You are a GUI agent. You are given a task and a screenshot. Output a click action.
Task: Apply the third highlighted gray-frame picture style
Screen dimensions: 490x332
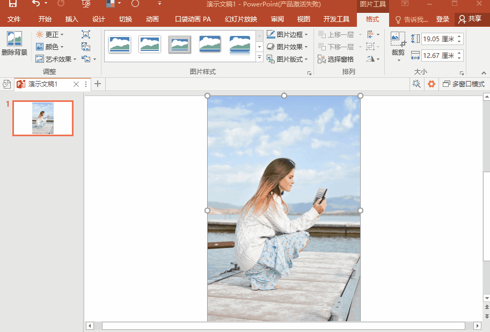(180, 45)
